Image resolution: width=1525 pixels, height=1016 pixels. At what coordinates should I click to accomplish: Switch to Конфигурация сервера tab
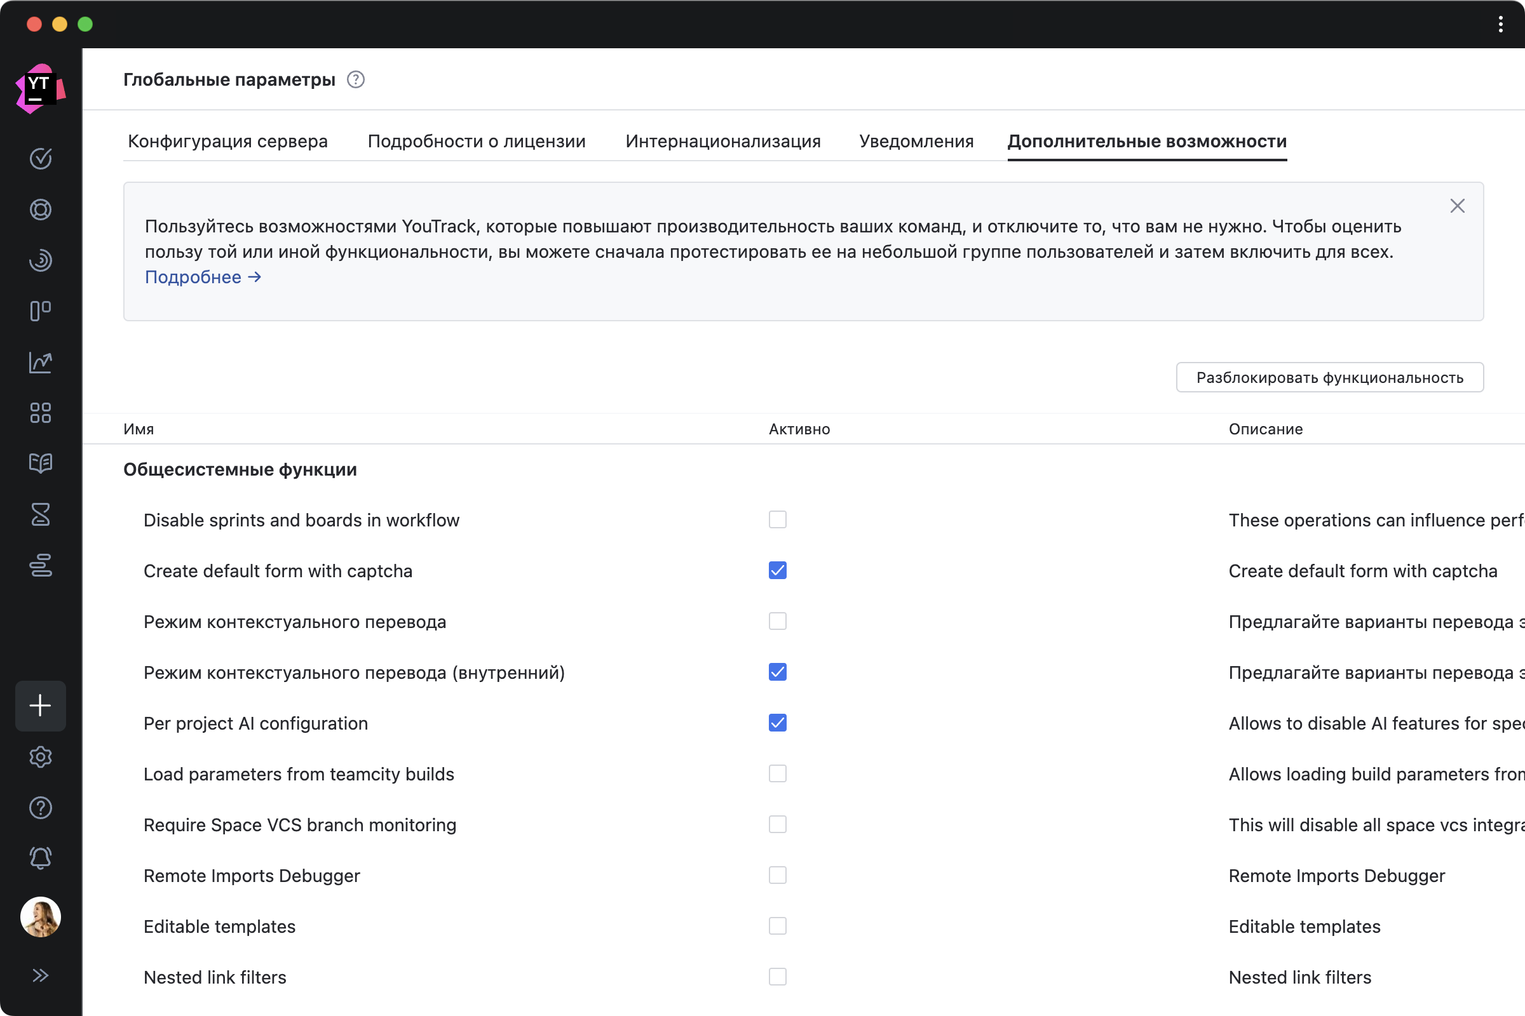pyautogui.click(x=227, y=141)
